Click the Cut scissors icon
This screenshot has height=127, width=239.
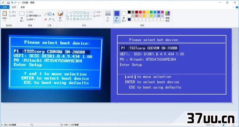(10, 12)
